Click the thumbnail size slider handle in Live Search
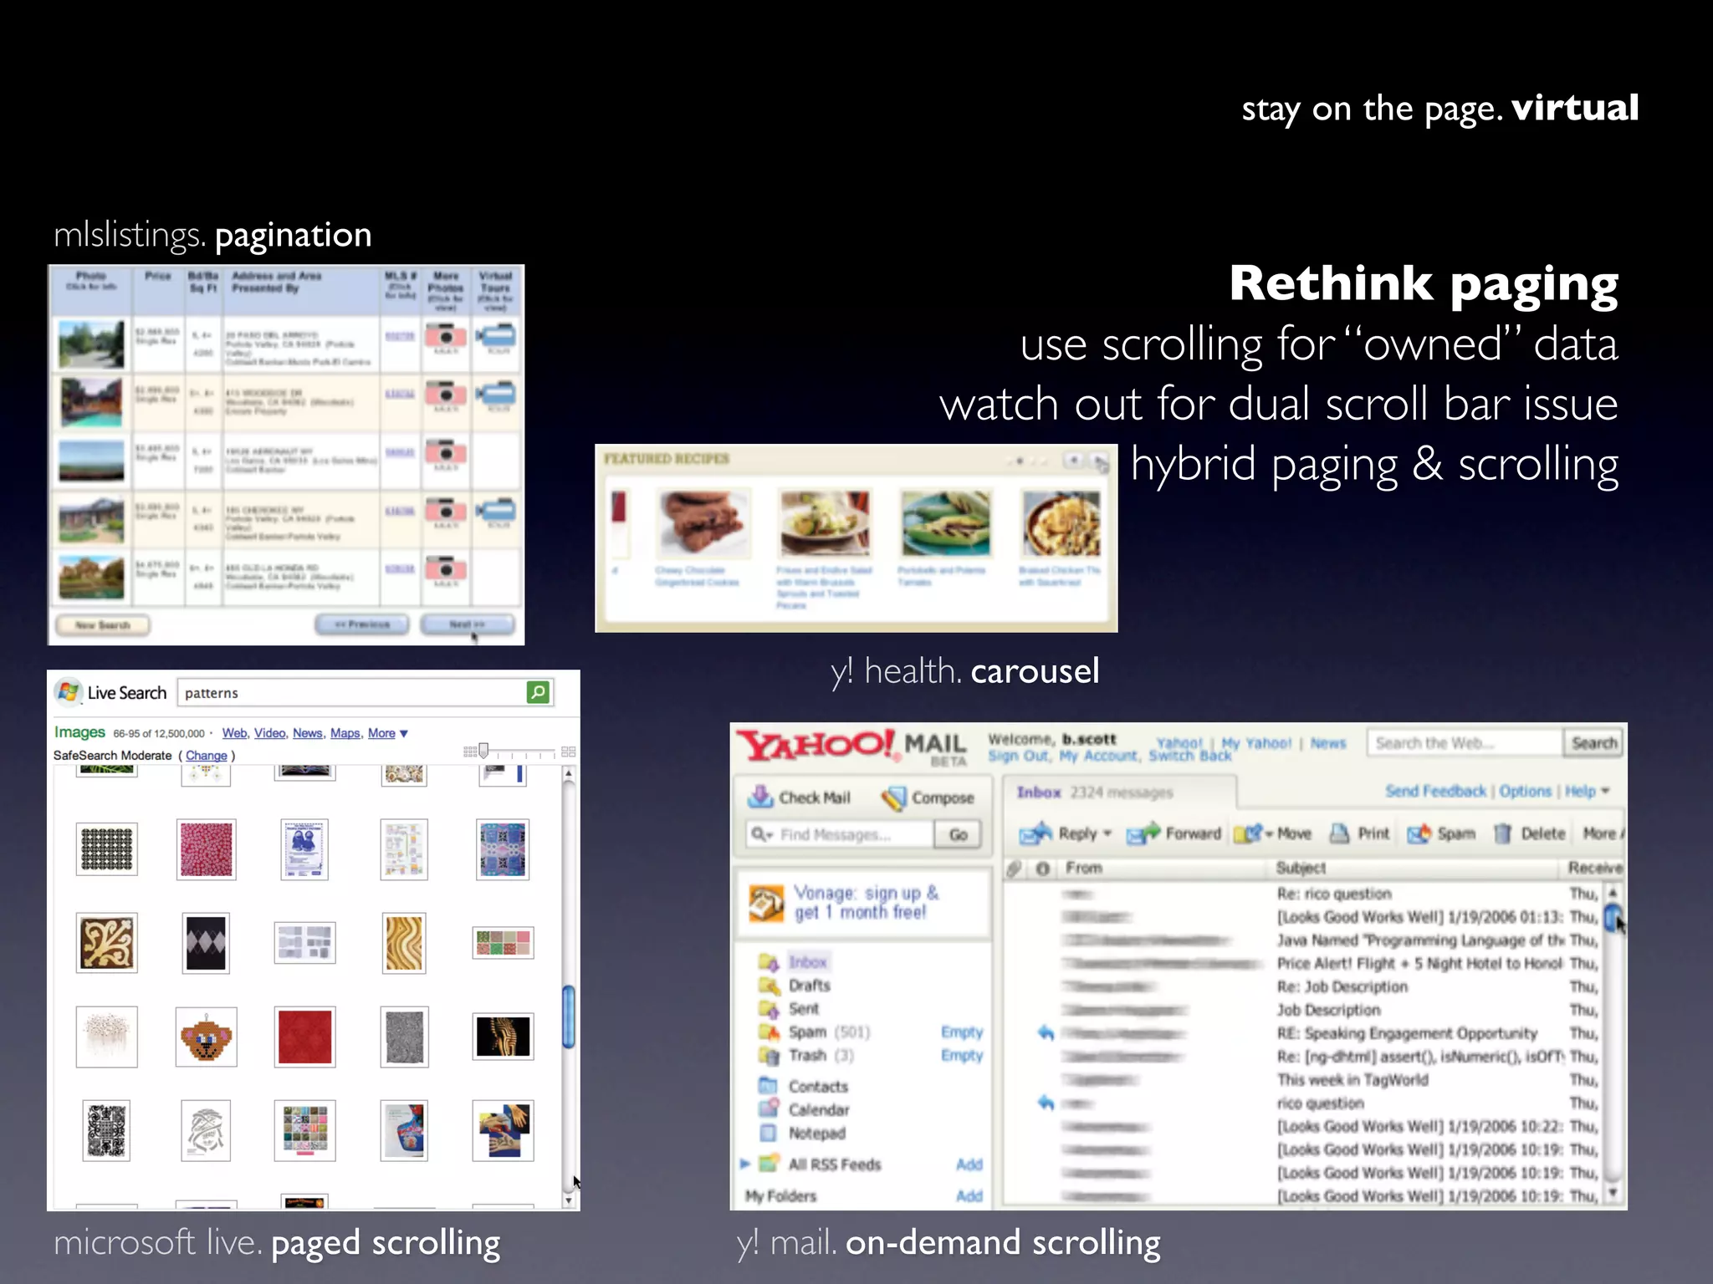 point(483,751)
